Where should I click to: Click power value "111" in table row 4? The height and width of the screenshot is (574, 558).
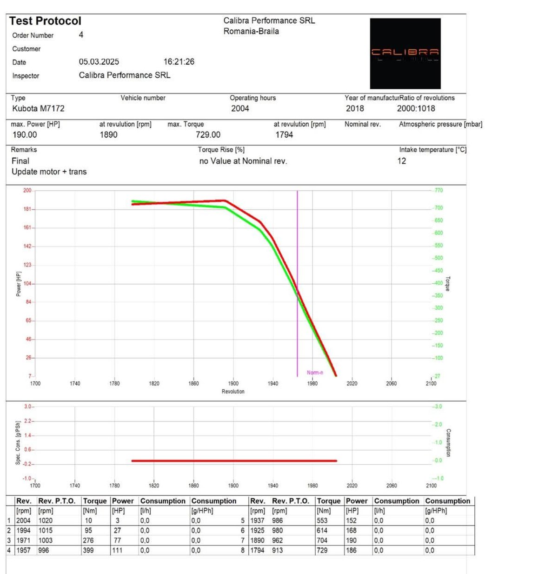coord(117,550)
